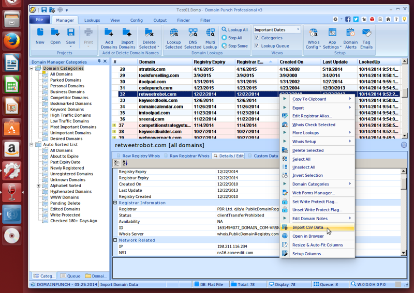Image resolution: width=414 pixels, height=293 pixels.
Task: Open Whois Config from the ribbon
Action: 314,38
